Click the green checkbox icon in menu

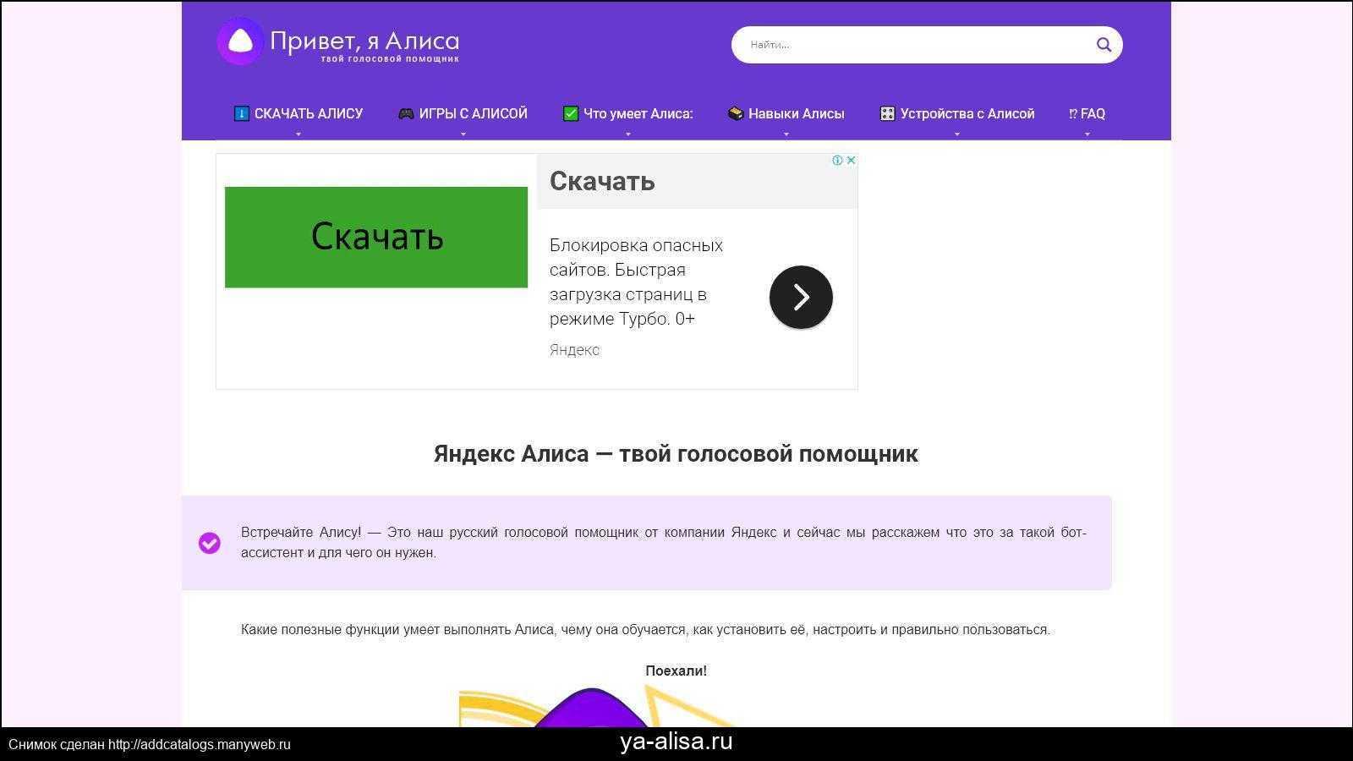coord(571,114)
